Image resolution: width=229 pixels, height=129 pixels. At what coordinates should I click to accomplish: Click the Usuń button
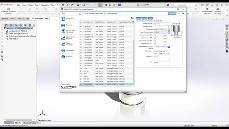click(x=150, y=18)
